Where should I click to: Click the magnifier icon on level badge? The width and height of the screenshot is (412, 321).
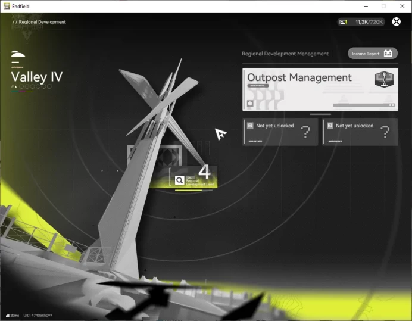click(179, 180)
